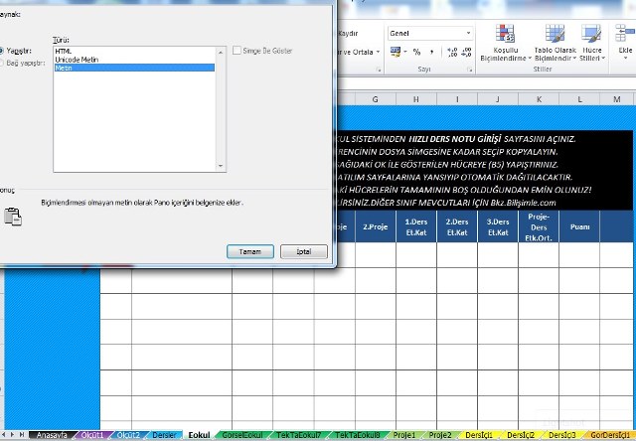Open the Anasayfa sheet tab
Screen dimensions: 636x441
[52, 435]
